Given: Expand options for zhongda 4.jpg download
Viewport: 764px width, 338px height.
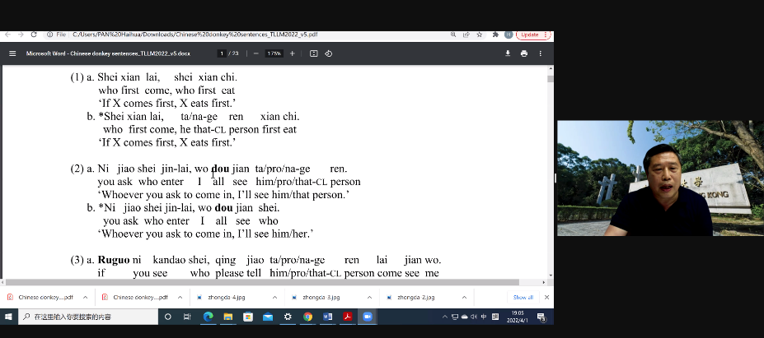Looking at the screenshot, I should tap(273, 297).
